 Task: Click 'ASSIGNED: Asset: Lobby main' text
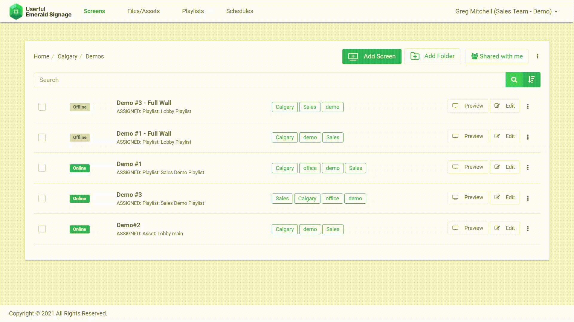(x=150, y=233)
